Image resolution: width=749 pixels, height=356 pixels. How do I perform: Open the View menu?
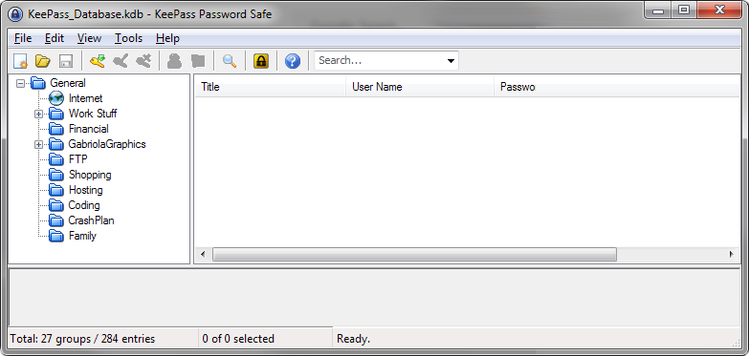(x=89, y=38)
